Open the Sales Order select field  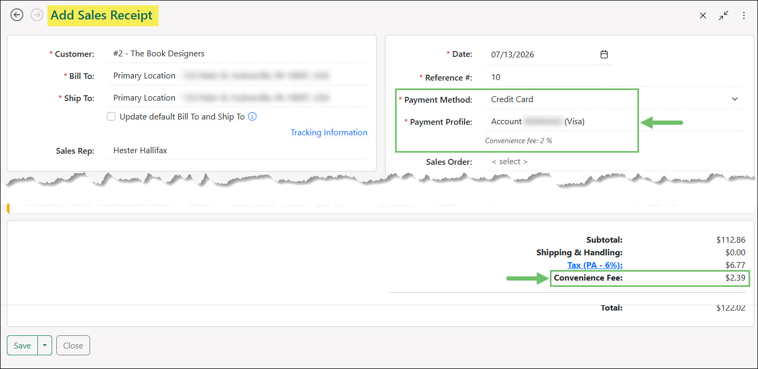[615, 162]
